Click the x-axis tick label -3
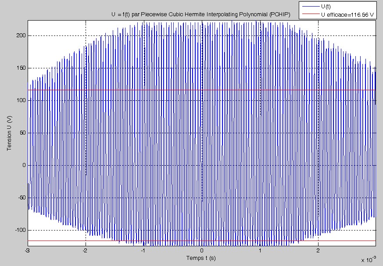 point(27,251)
